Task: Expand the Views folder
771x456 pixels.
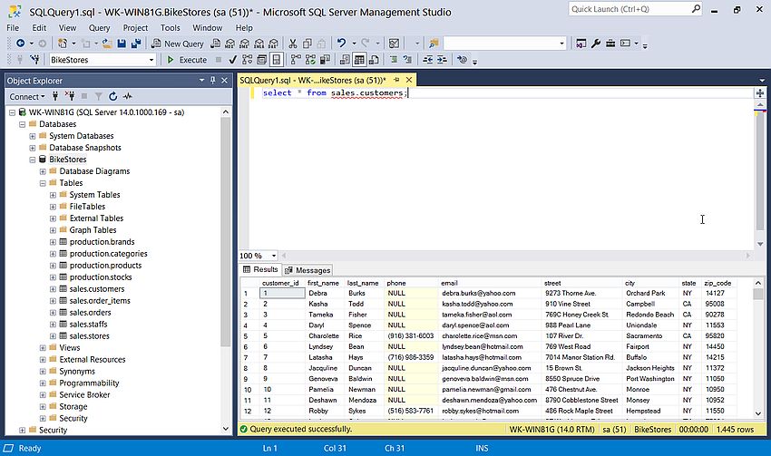Action: click(x=43, y=348)
